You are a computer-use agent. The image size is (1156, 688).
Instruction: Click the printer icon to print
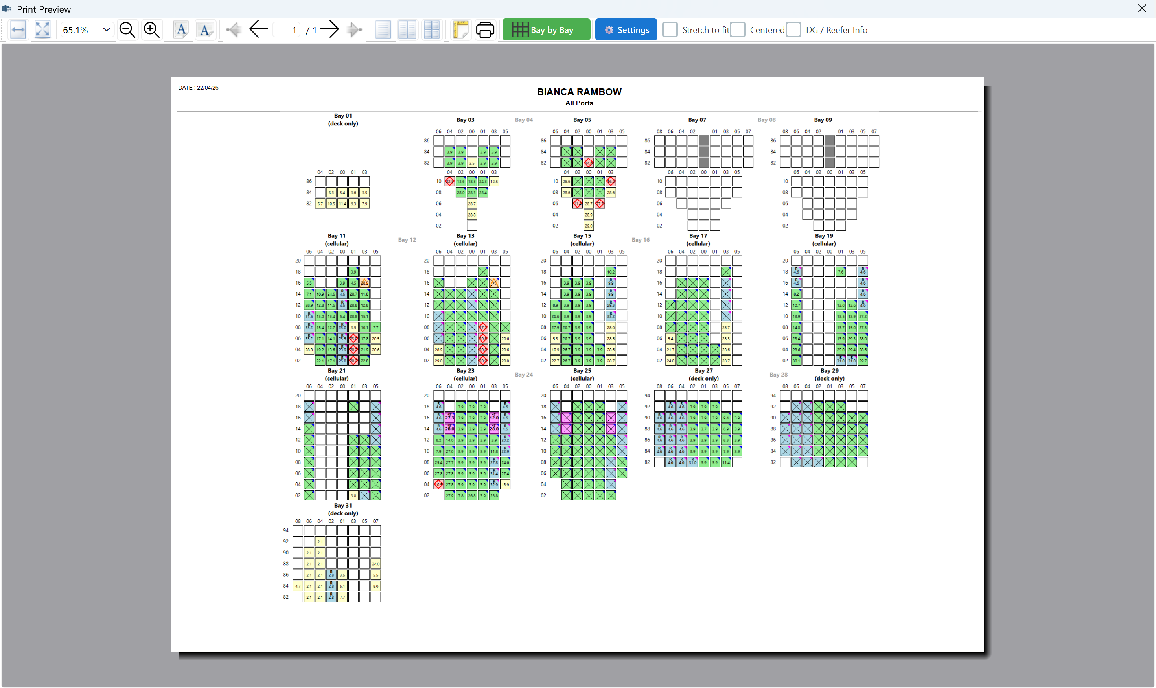pos(485,30)
